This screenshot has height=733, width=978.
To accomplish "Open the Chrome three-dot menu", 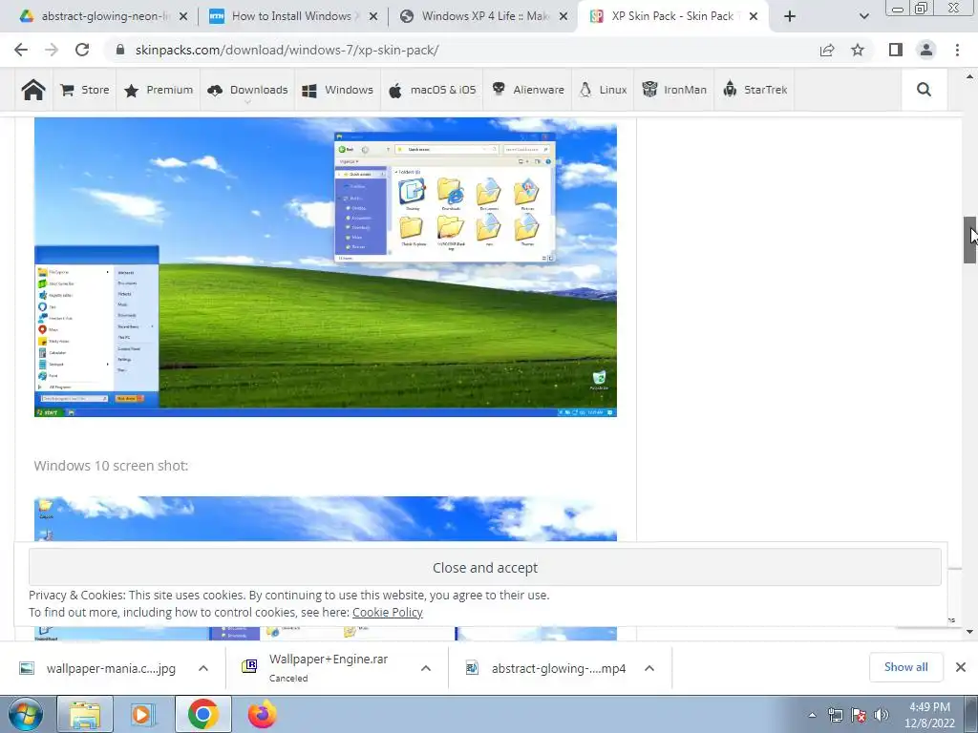I will tap(957, 50).
